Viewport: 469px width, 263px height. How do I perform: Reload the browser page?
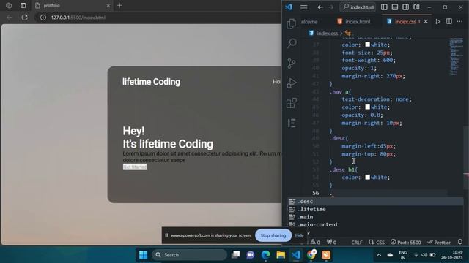[x=24, y=18]
